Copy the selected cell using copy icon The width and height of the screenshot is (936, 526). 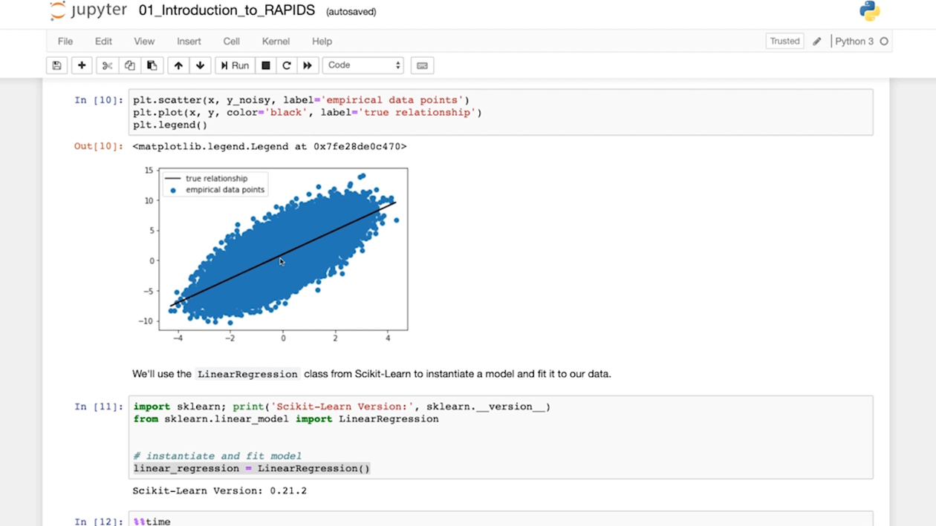(x=129, y=65)
